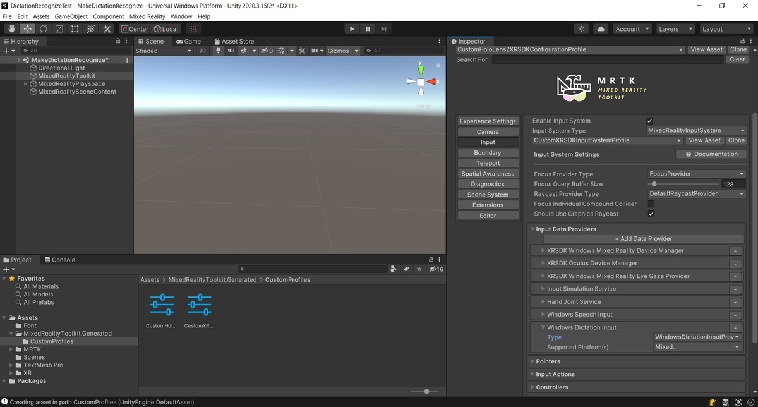The width and height of the screenshot is (758, 407).
Task: Open the GameObject menu
Action: point(71,16)
